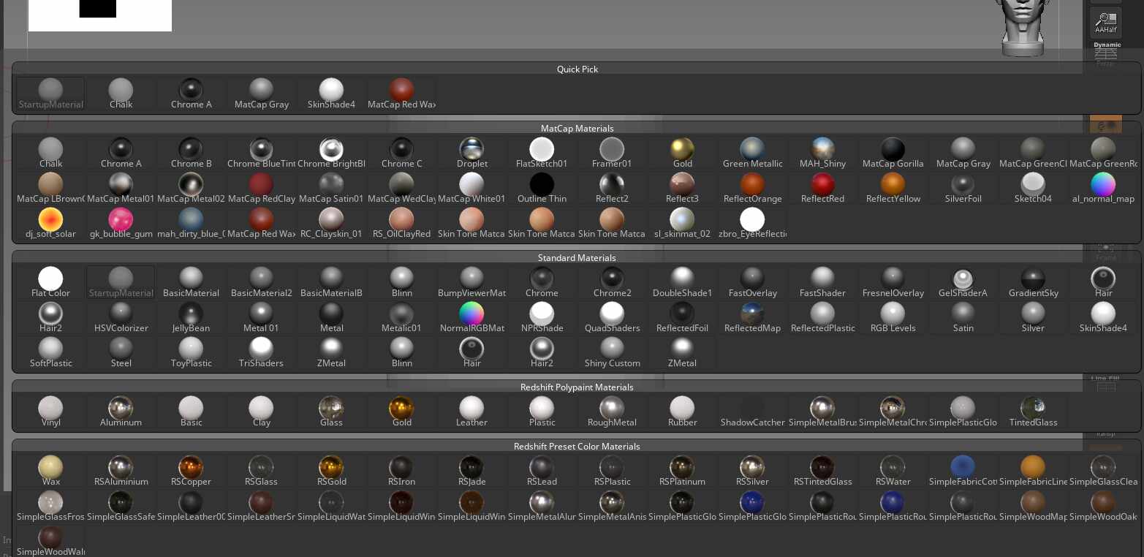Choose the NormalRGBMat standard material
This screenshot has height=557, width=1144.
tap(471, 317)
